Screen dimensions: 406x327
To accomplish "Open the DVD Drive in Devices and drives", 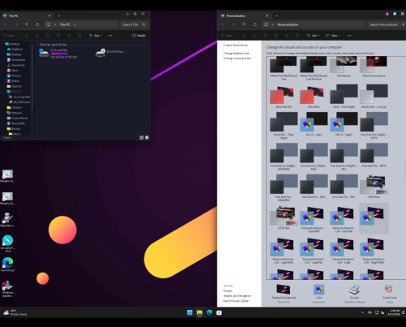I will (110, 53).
